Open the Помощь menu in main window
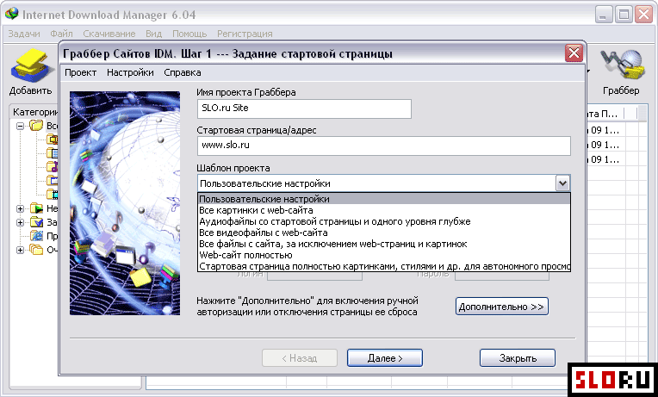Viewport: 658px width, 397px height. pos(189,34)
